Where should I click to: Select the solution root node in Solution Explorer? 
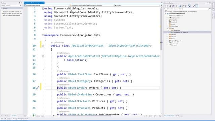coord(182,11)
